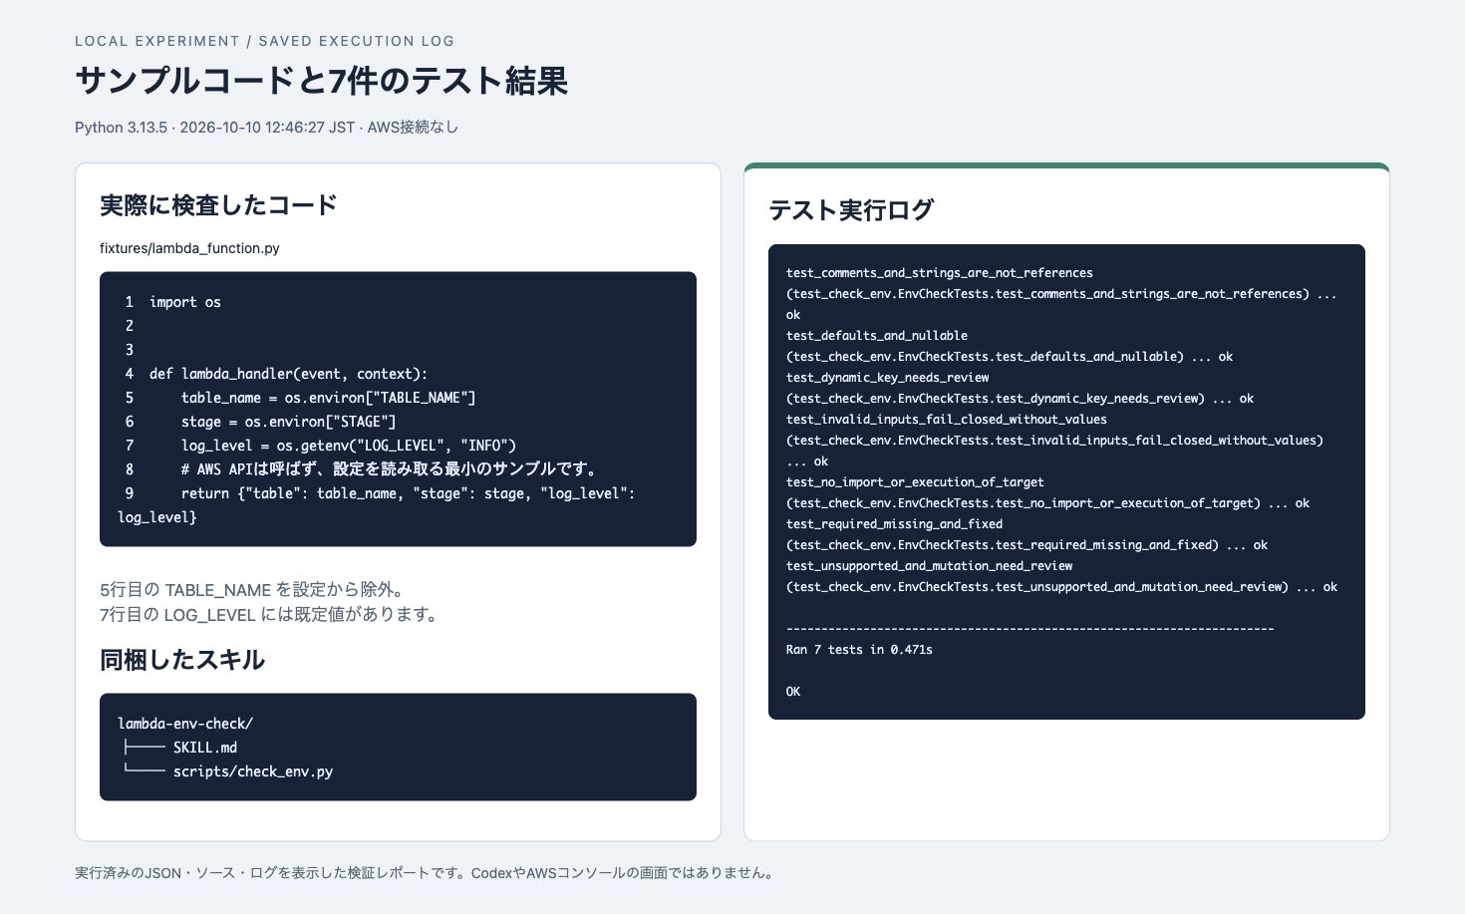Viewport: 1465px width, 914px height.
Task: Click the final uppercase "OK" result line
Action: 793,692
